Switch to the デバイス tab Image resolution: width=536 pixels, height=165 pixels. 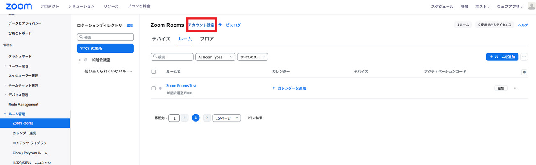[161, 39]
